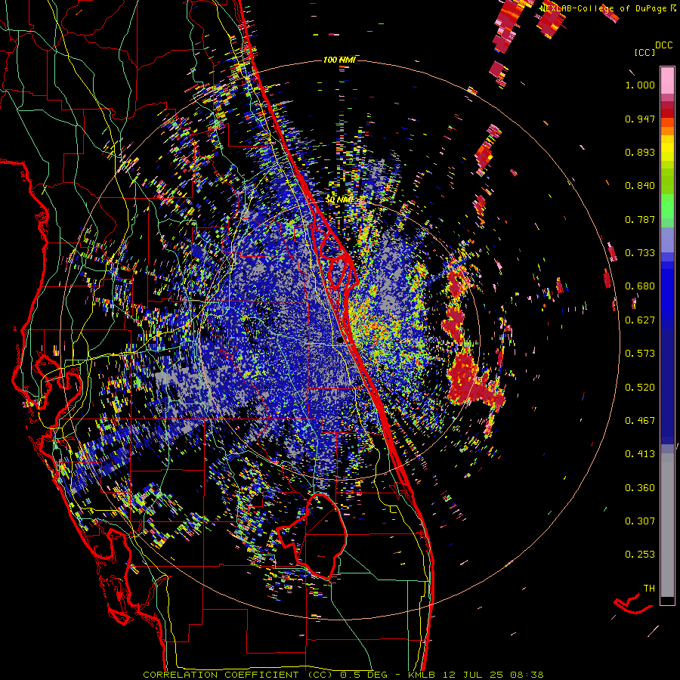Select the 0.573 scale value

[640, 354]
